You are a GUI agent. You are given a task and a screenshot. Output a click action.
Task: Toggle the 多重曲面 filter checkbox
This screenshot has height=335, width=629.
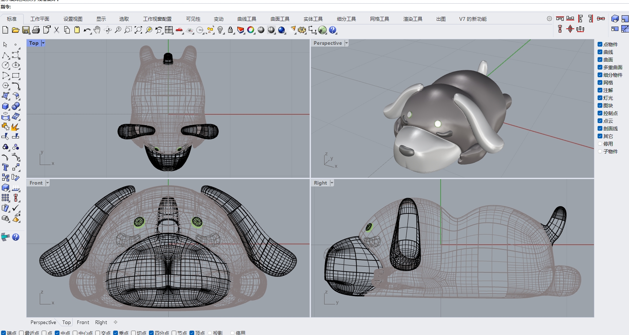click(x=600, y=67)
